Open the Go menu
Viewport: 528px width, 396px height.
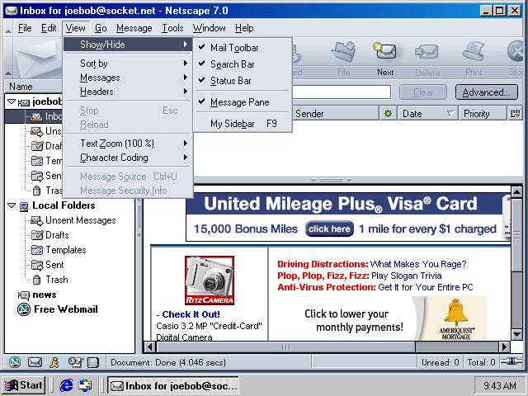(101, 28)
